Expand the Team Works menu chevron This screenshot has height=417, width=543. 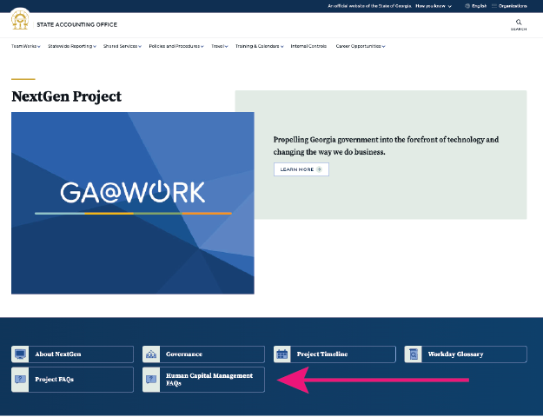(x=39, y=46)
